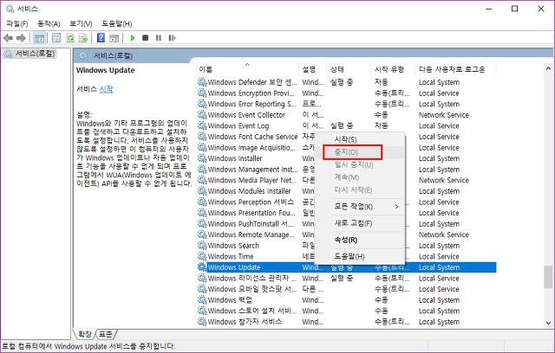Choose 중지(O) in the context menu
This screenshot has height=353, width=555.
pyautogui.click(x=360, y=152)
